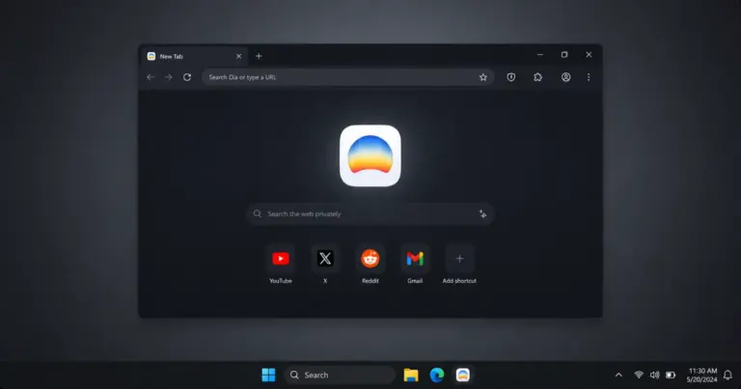The image size is (741, 389).
Task: Close the browser window
Action: pyautogui.click(x=589, y=55)
